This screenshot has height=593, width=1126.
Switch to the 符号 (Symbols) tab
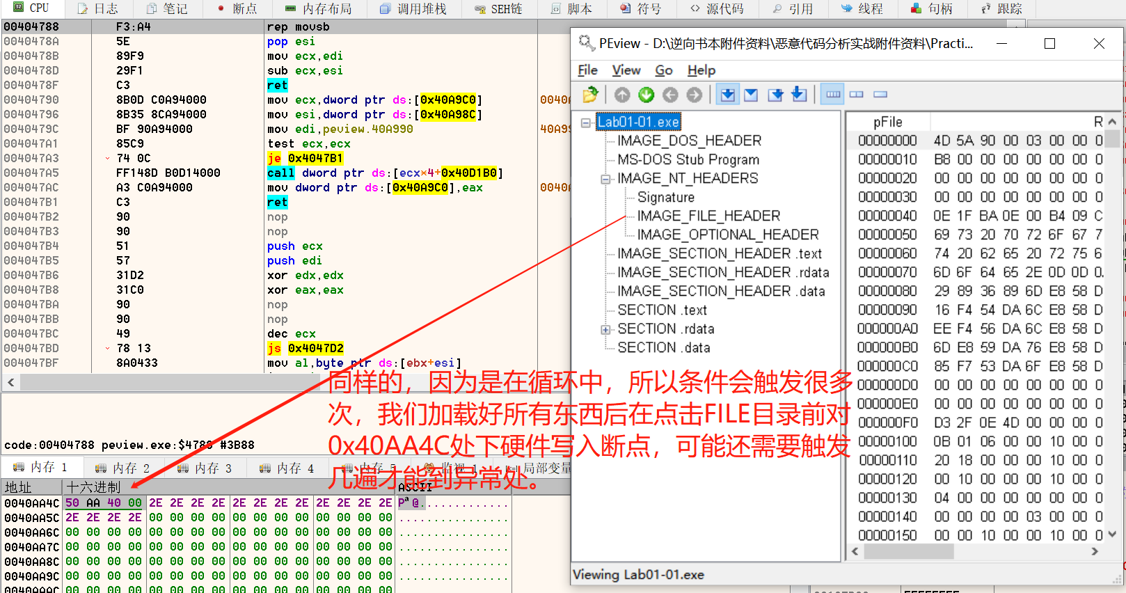[x=641, y=8]
